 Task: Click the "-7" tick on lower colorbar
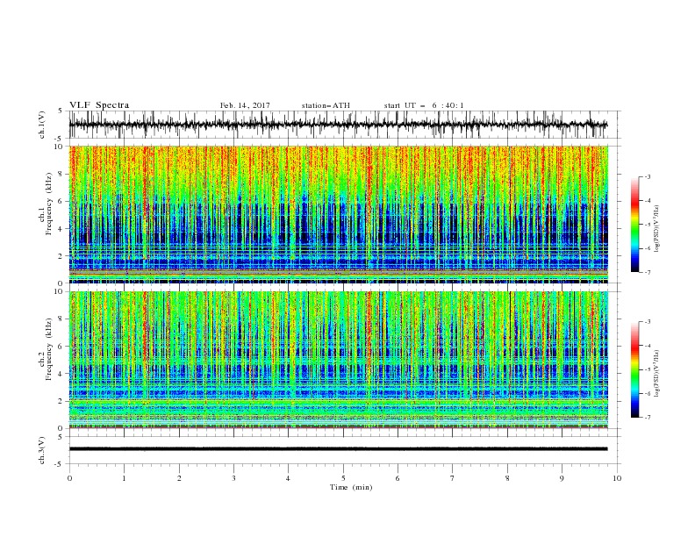(647, 418)
